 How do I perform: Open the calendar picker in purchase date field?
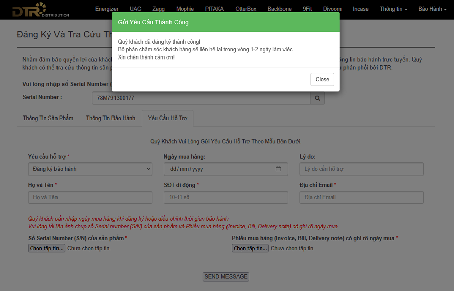click(x=278, y=169)
